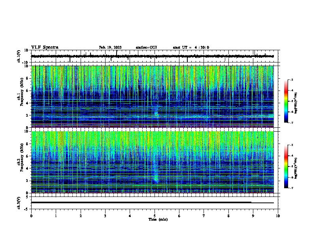Click time axis tick label "4"
This screenshot has width=313, height=242.
tap(130, 216)
